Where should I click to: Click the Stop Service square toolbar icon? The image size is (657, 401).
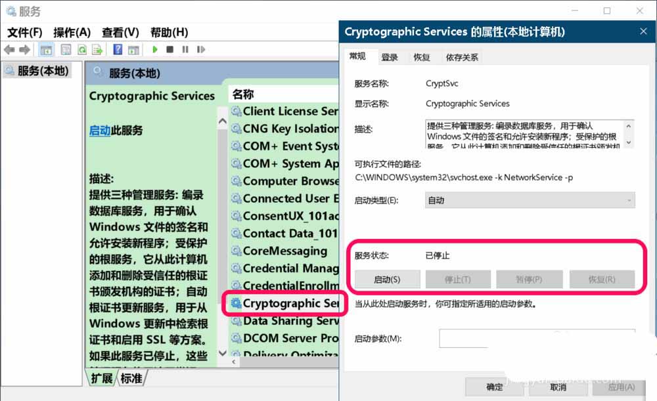click(x=170, y=49)
